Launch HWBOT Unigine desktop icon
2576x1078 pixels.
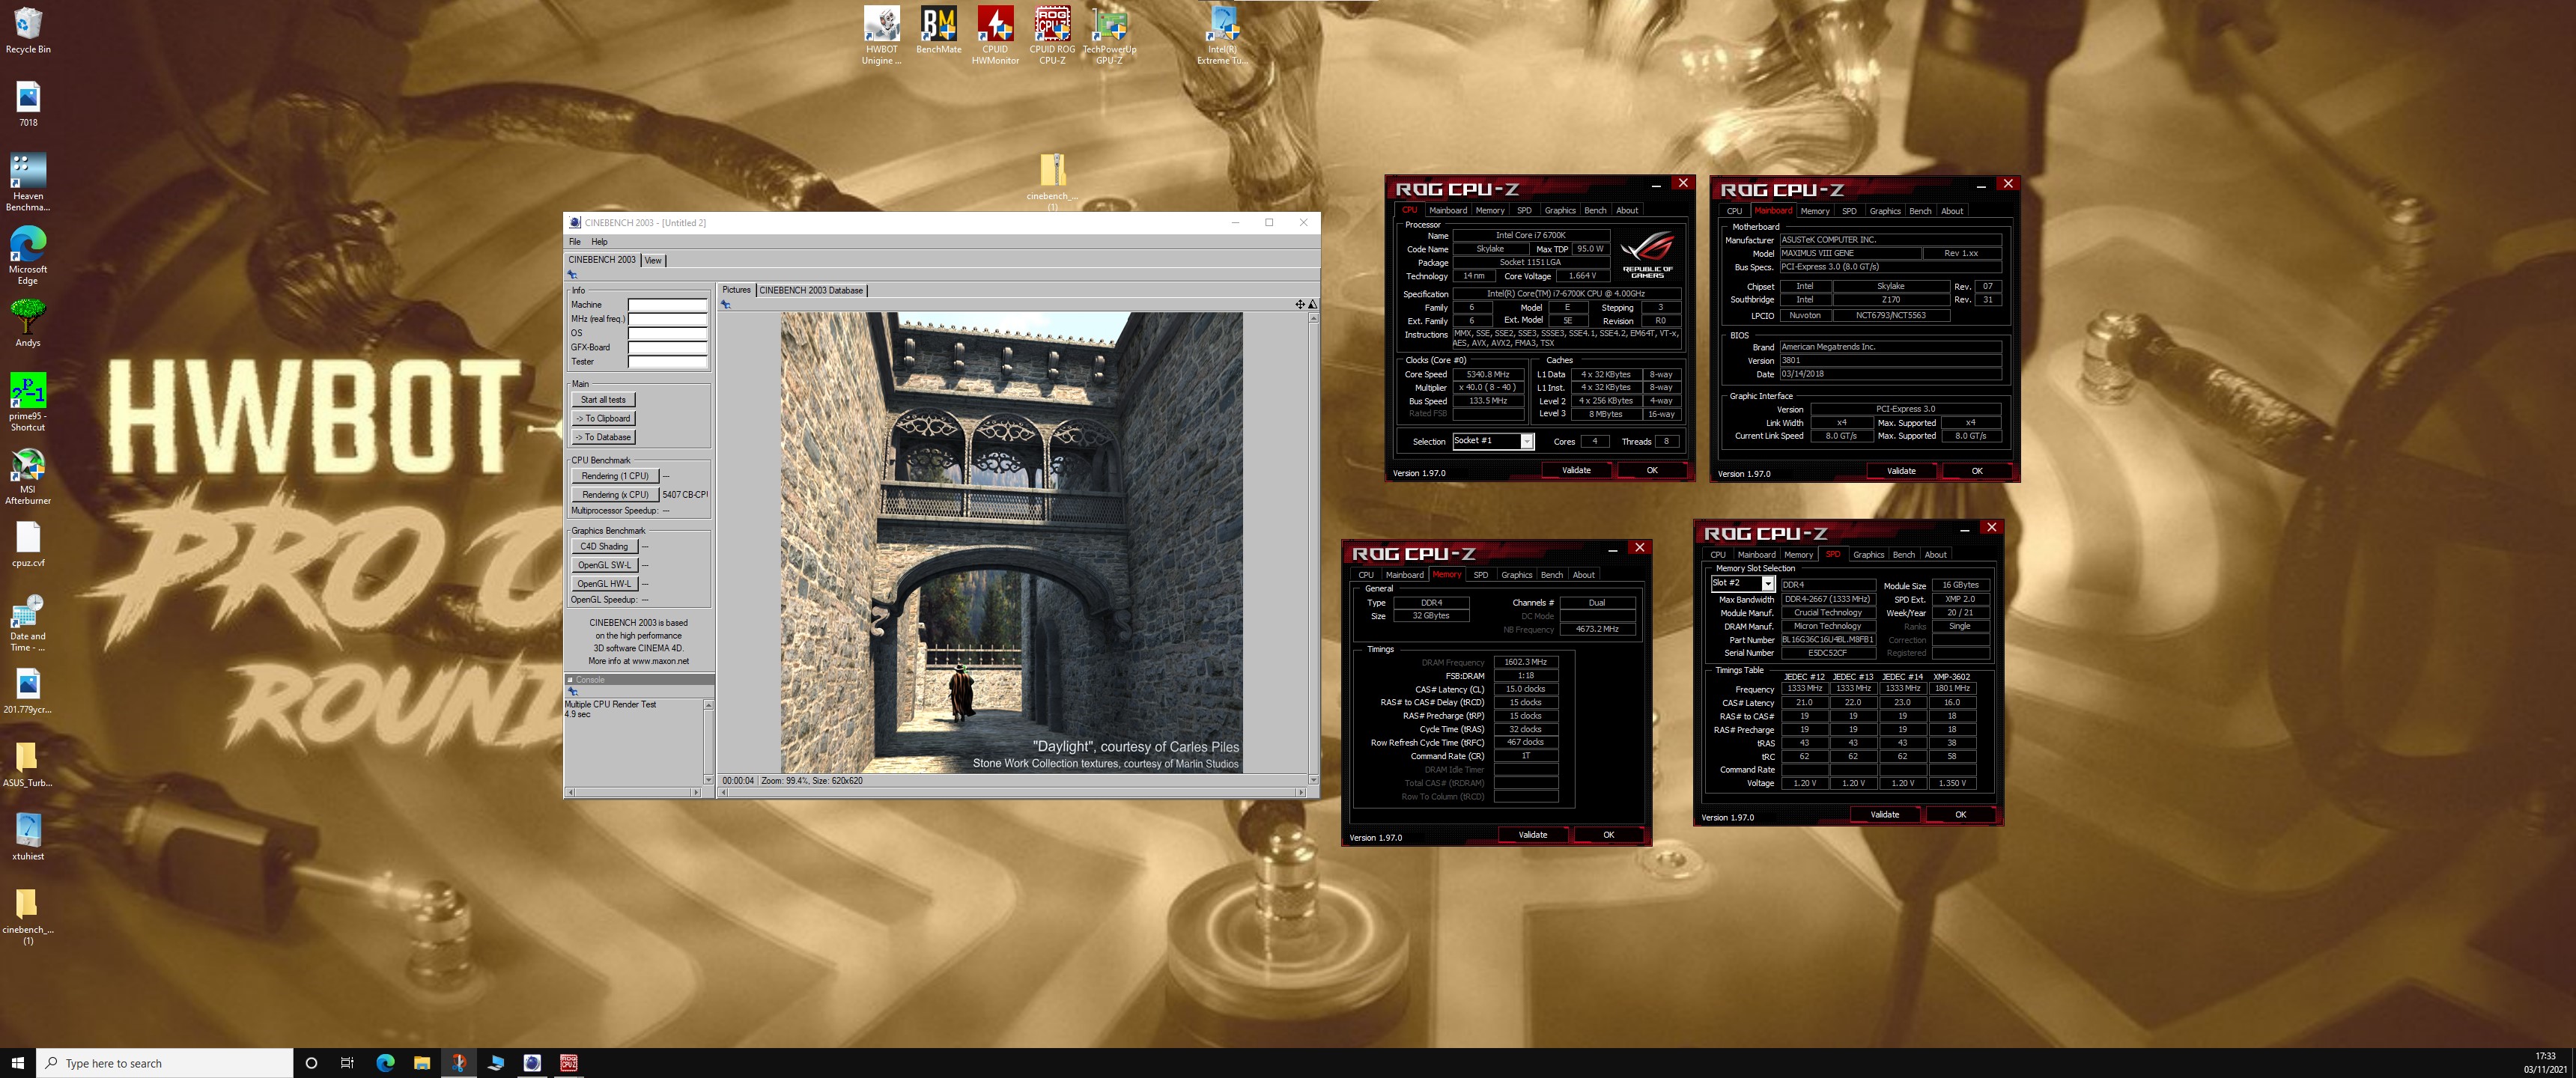point(881,35)
